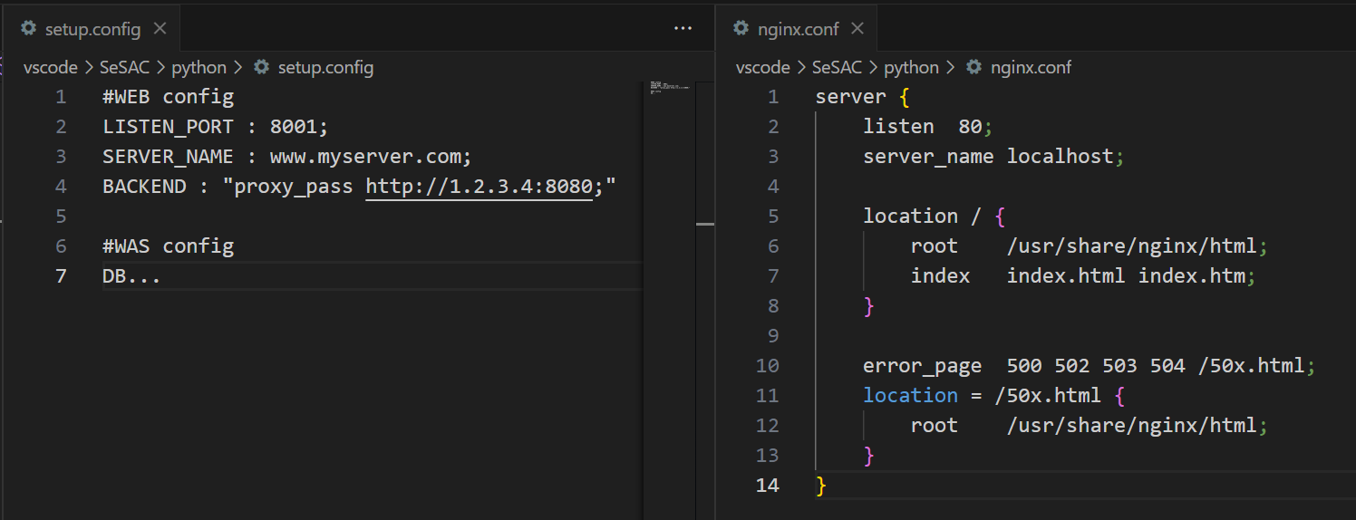
Task: Click 'www.myserver.com;' text
Action: pyautogui.click(x=371, y=157)
